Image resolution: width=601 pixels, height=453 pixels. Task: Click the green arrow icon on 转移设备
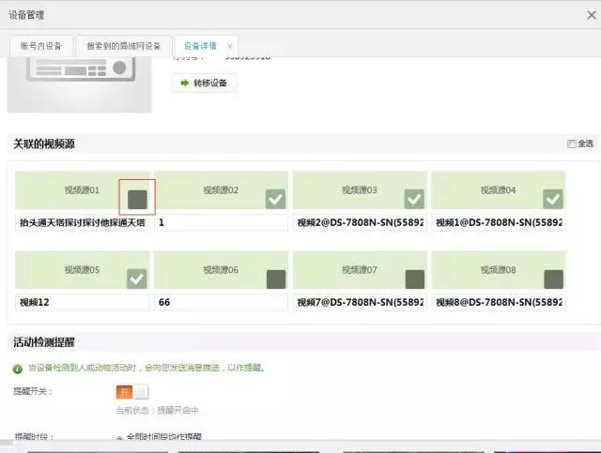[185, 83]
